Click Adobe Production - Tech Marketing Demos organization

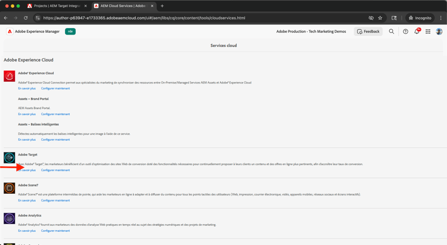(x=311, y=32)
